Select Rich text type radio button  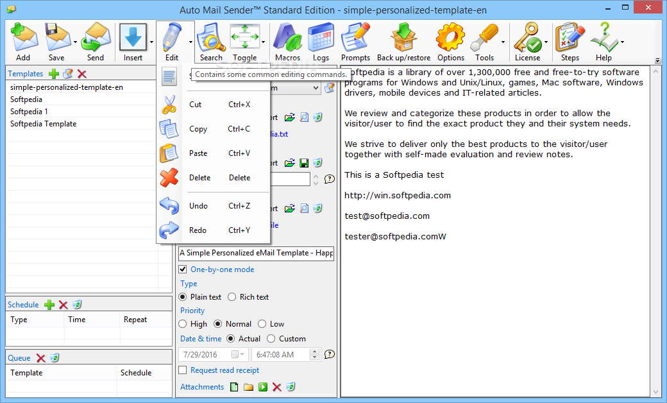point(232,297)
